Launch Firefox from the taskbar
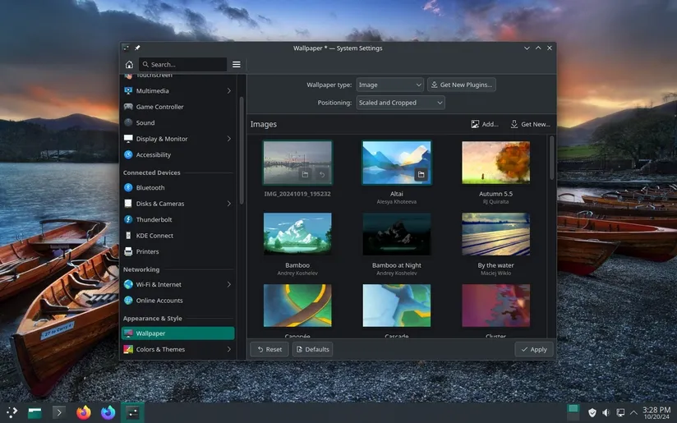677x423 pixels. [x=84, y=412]
